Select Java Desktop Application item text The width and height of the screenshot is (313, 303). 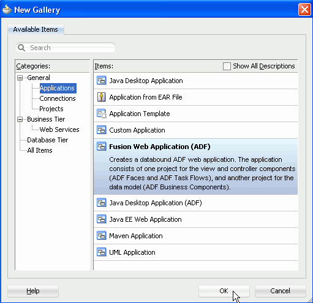(x=146, y=81)
